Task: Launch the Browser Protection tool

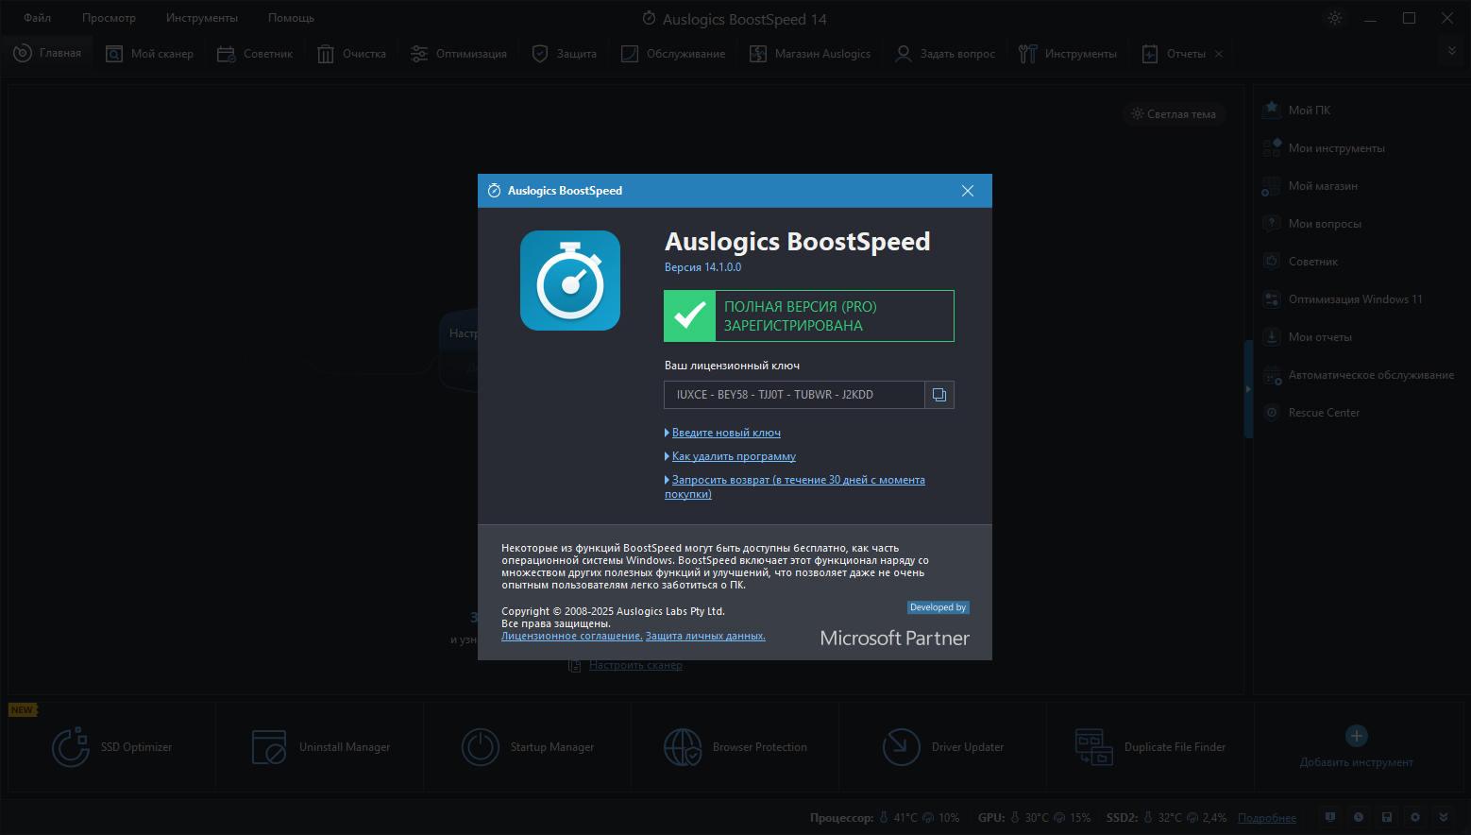Action: coord(735,747)
